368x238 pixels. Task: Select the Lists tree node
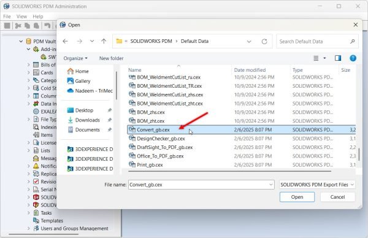(45, 150)
